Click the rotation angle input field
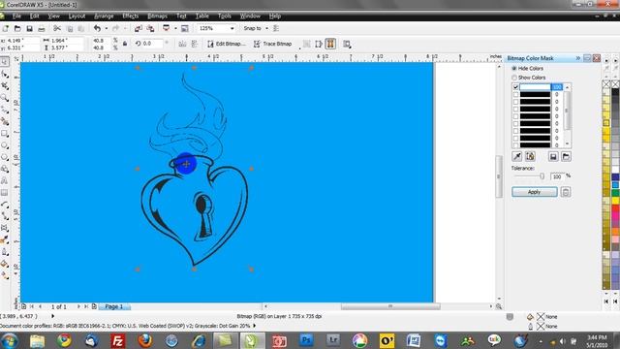The height and width of the screenshot is (349, 620). pyautogui.click(x=152, y=44)
